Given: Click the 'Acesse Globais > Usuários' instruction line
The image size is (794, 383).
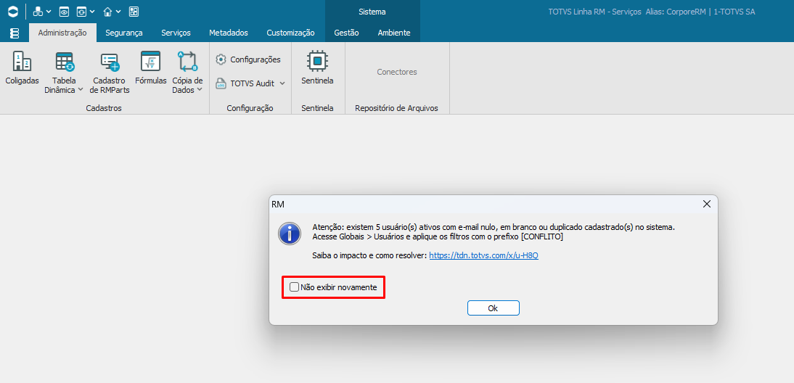Looking at the screenshot, I should click(x=438, y=236).
